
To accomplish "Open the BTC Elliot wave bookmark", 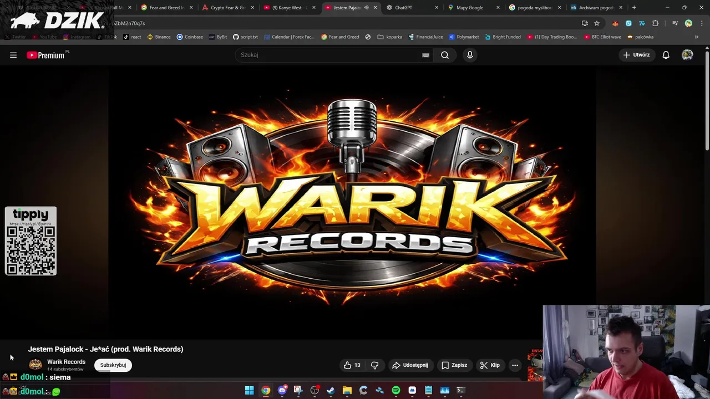I will tap(602, 37).
